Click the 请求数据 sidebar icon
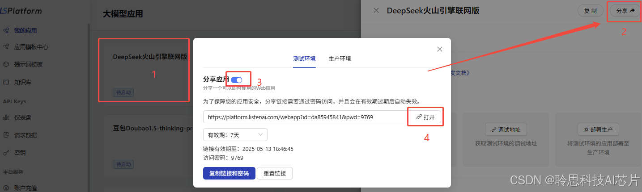This screenshot has height=192, width=642. [x=6, y=135]
